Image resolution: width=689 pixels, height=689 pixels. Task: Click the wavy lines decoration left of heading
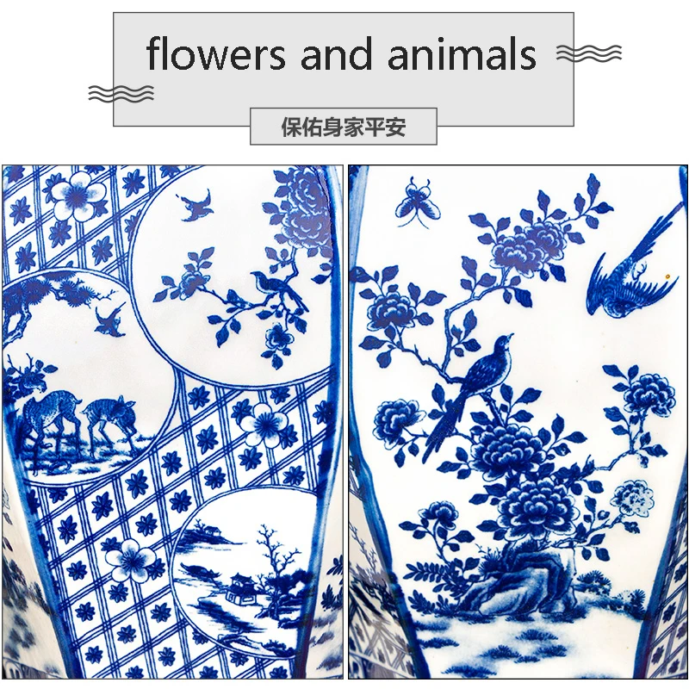coord(121,93)
